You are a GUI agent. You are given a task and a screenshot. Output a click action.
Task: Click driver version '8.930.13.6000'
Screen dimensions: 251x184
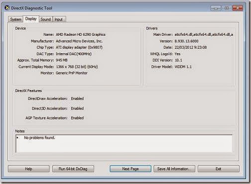186,41
